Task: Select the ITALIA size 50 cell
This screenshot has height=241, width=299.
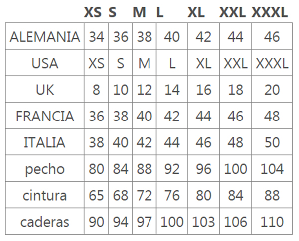Action: [272, 142]
